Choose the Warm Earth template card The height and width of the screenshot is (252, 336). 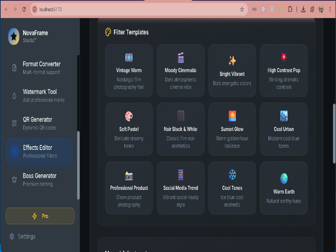(284, 188)
